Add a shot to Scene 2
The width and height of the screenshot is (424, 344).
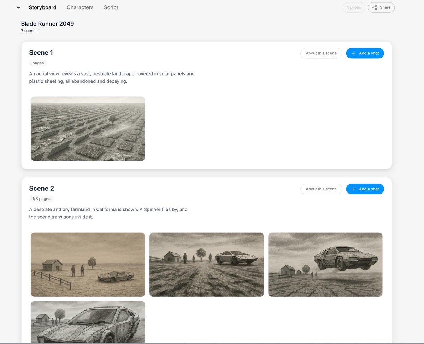(x=365, y=189)
